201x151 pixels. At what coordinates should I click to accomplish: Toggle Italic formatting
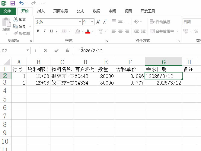[45, 31]
